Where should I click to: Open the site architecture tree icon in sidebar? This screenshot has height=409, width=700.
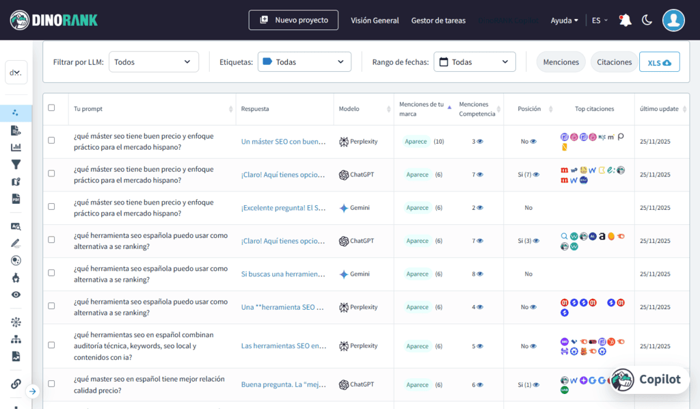tap(16, 340)
